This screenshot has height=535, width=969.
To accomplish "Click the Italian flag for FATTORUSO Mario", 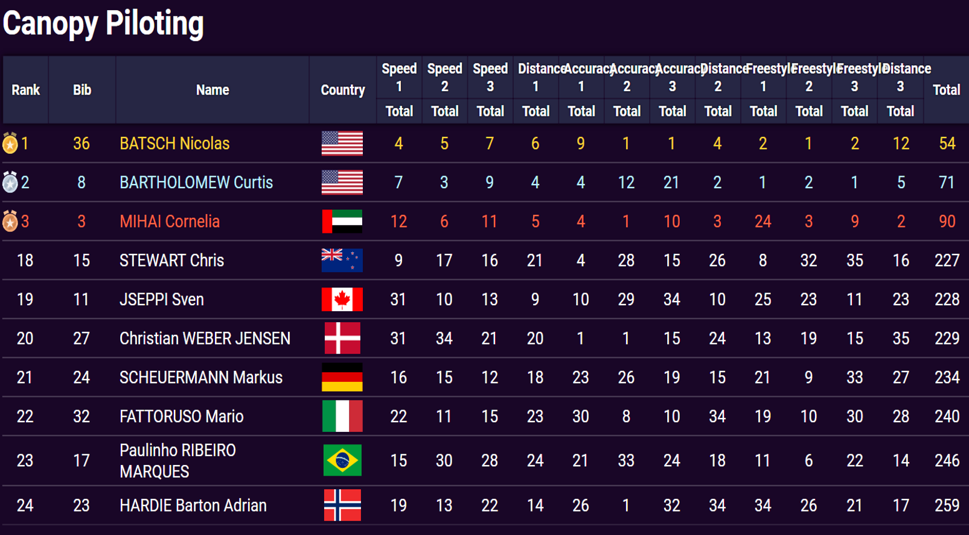I will tap(342, 416).
